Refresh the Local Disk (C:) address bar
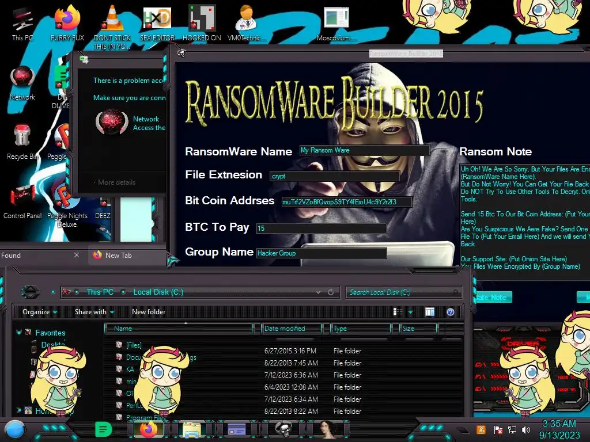Viewport: 590px width, 442px height. pos(331,292)
